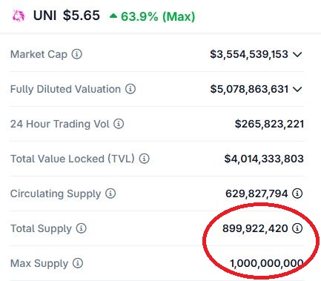Image resolution: width=321 pixels, height=281 pixels.
Task: Click the UNI unicorn logo icon
Action: click(19, 16)
